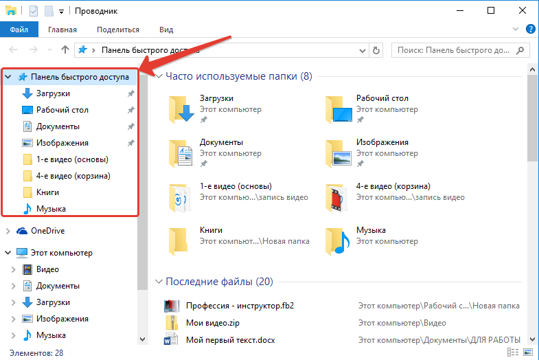Open the 4-е видео (корзина) folder tile
This screenshot has height=360, width=539.
(395, 196)
